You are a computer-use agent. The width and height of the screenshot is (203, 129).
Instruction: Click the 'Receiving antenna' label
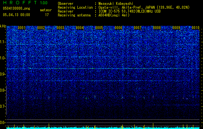click(74, 15)
